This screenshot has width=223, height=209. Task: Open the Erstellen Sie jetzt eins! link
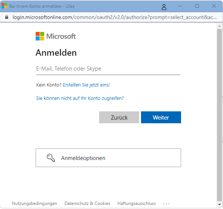86,85
